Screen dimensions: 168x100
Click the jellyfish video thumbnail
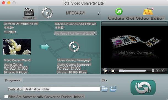click(x=17, y=47)
